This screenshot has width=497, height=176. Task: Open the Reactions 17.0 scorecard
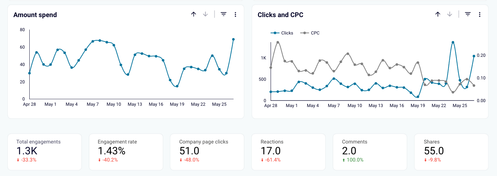point(288,152)
